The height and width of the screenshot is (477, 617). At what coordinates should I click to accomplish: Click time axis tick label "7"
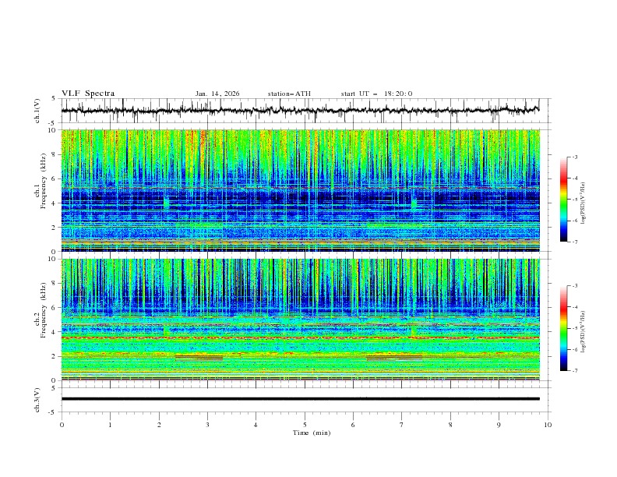click(x=402, y=425)
